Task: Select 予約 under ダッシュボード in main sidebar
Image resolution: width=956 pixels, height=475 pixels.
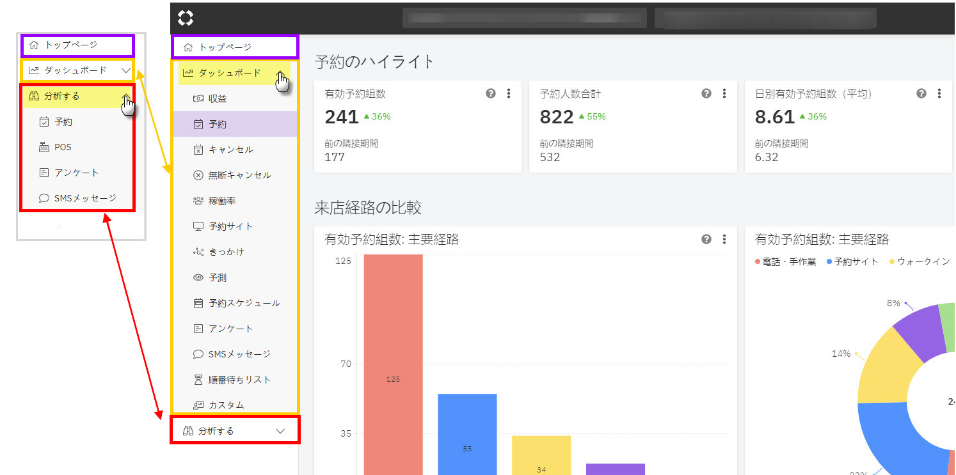Action: (235, 124)
